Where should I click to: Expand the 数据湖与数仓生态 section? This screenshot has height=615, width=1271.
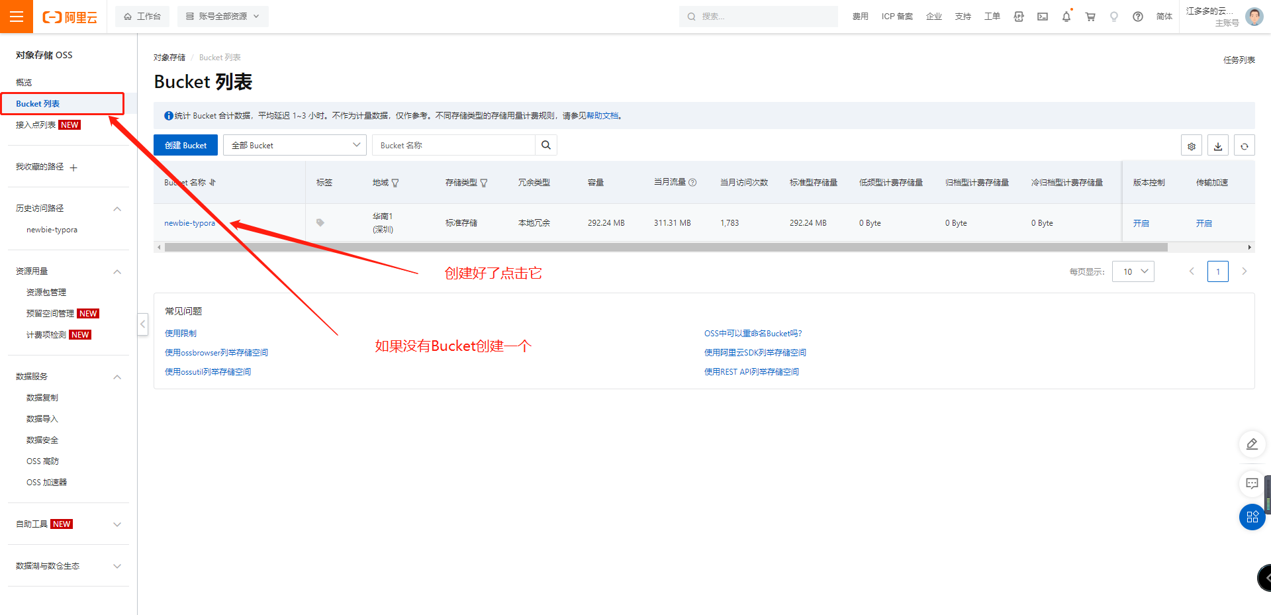117,566
